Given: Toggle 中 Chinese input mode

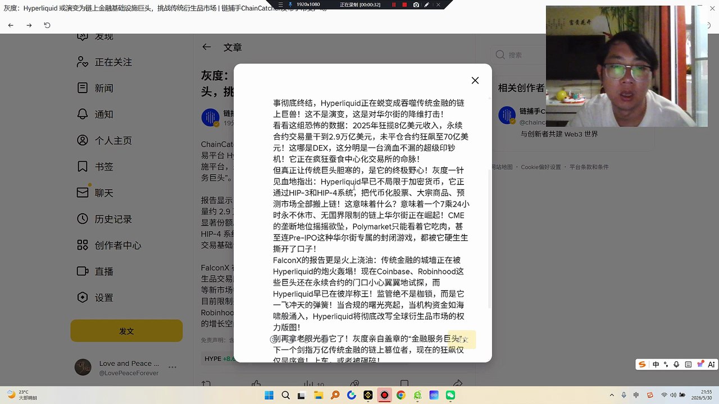Looking at the screenshot, I should (656, 365).
